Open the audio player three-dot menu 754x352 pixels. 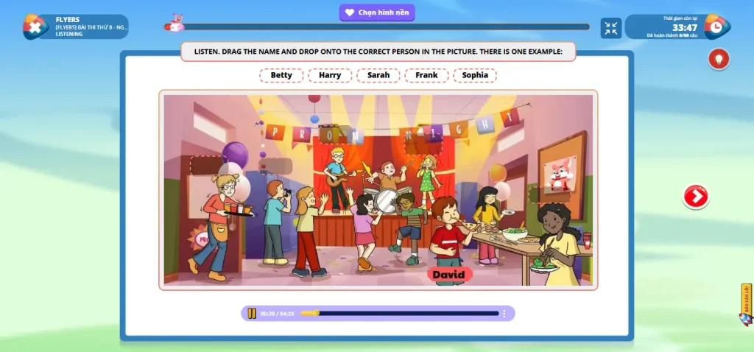pyautogui.click(x=504, y=314)
